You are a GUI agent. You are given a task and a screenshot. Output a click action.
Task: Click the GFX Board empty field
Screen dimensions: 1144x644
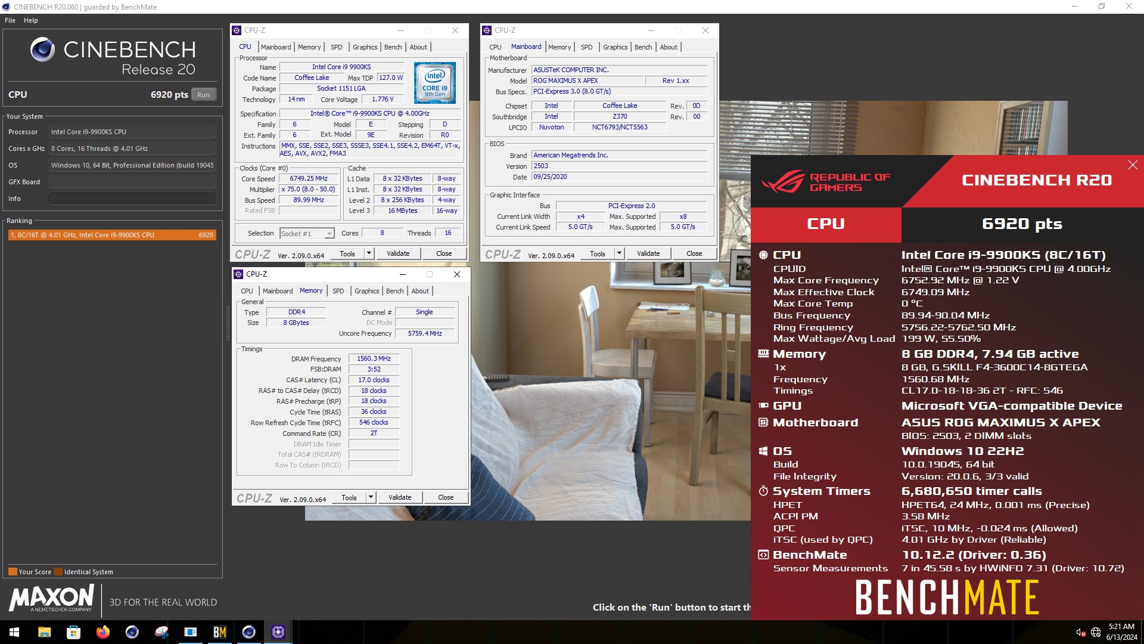pyautogui.click(x=132, y=182)
